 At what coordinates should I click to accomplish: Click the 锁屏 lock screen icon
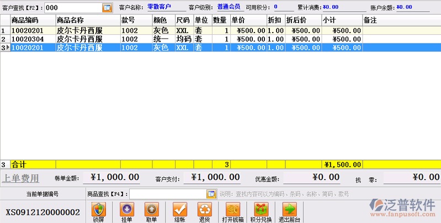[98, 210]
